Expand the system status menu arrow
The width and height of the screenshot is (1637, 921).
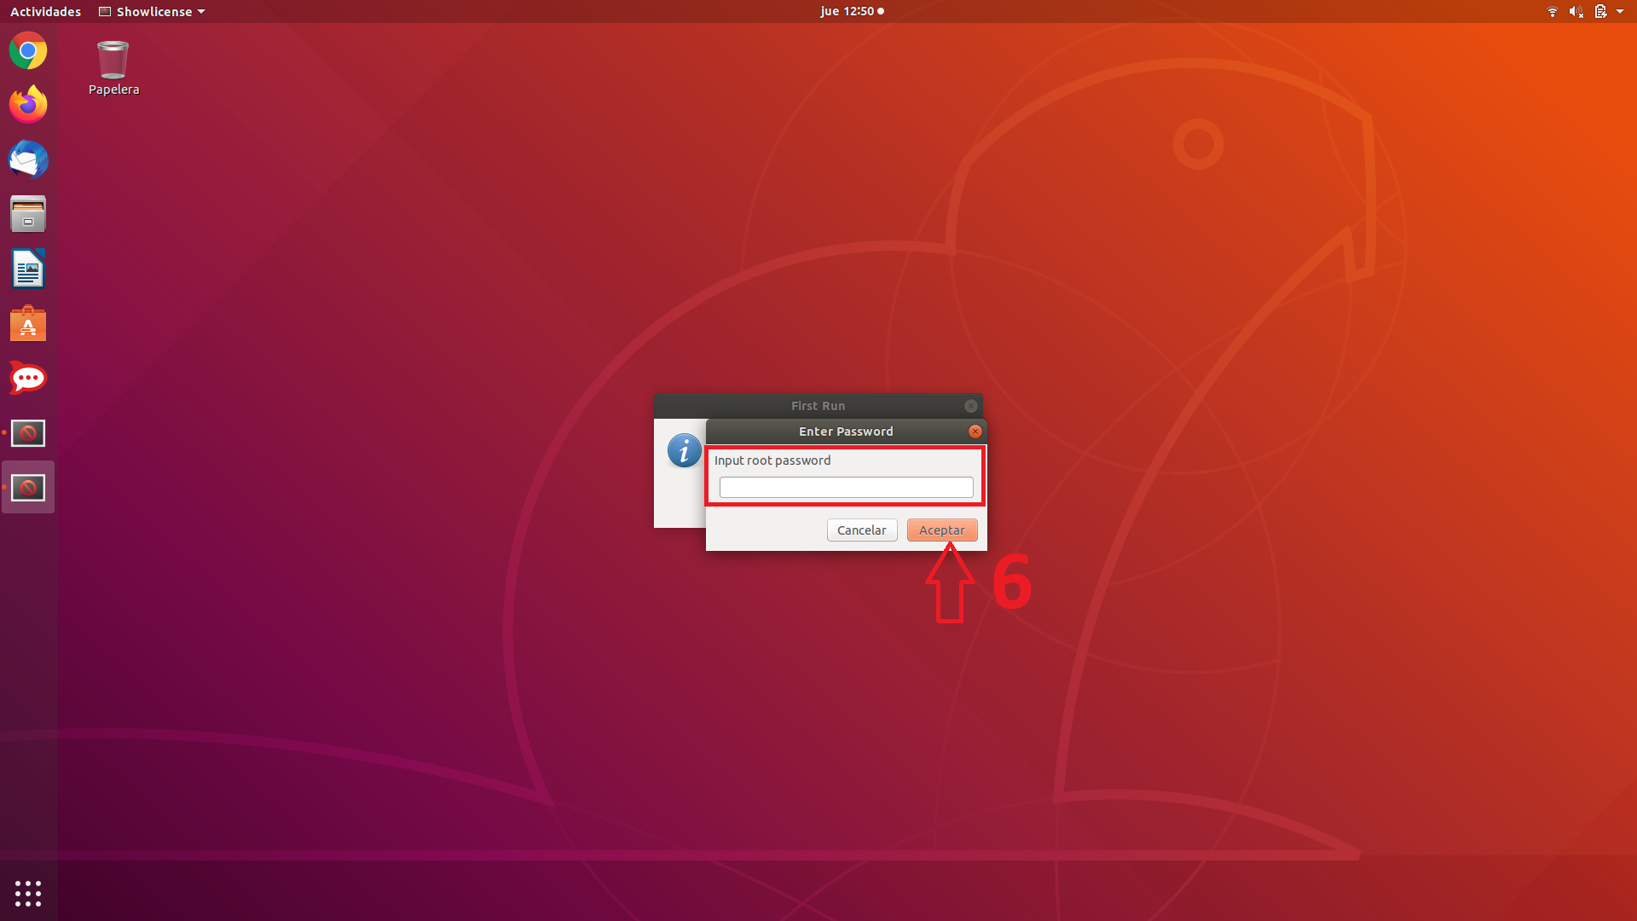coord(1620,11)
